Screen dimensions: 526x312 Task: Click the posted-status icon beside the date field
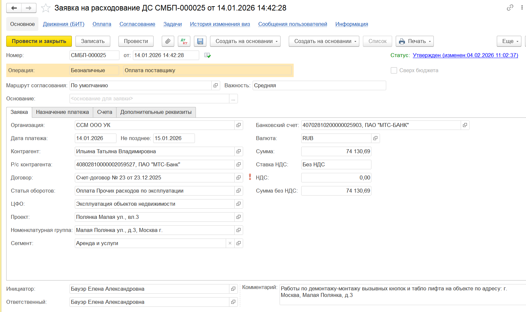(207, 55)
